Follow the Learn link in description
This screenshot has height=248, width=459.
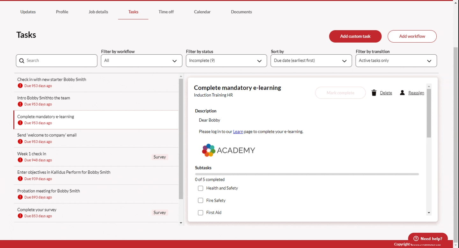(238, 132)
